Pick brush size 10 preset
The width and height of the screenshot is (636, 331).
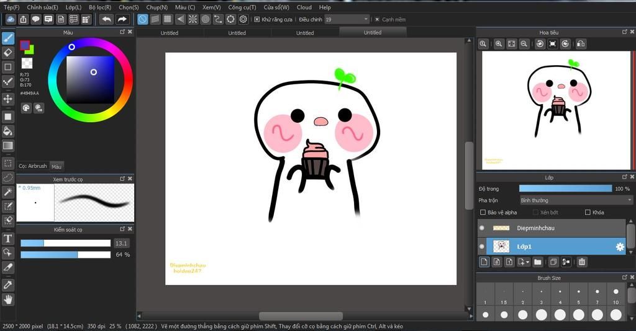[x=616, y=294]
